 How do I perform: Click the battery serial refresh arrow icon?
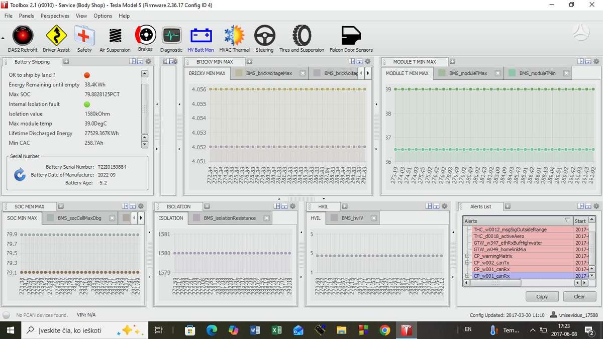(20, 175)
